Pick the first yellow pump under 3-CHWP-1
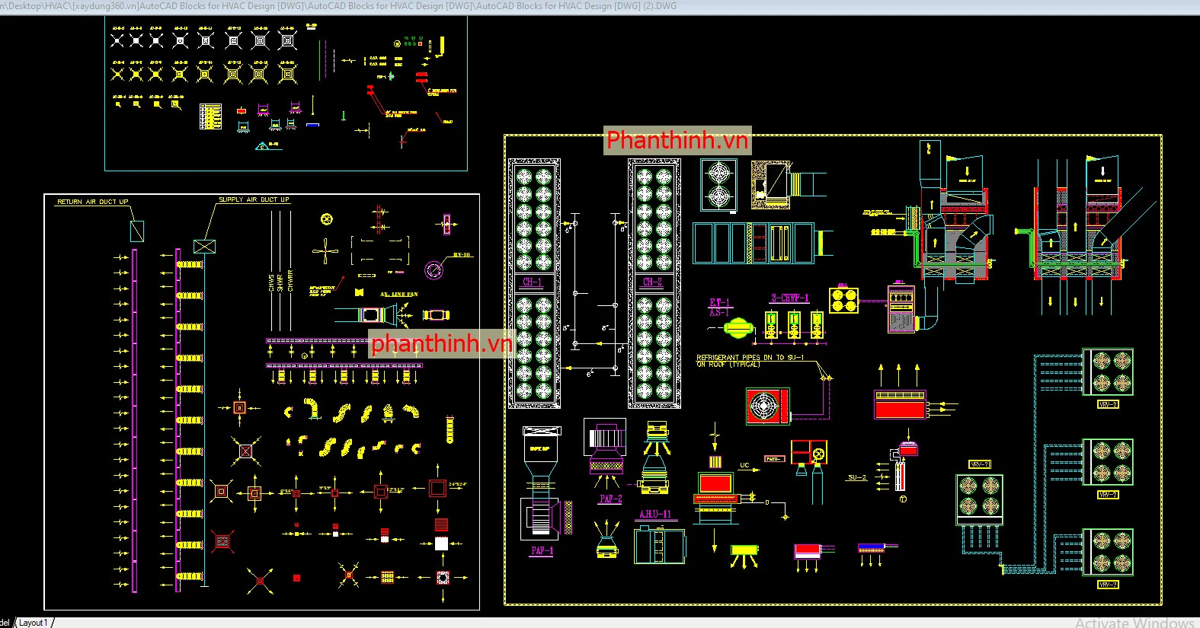Viewport: 1200px width, 628px height. pyautogui.click(x=771, y=325)
